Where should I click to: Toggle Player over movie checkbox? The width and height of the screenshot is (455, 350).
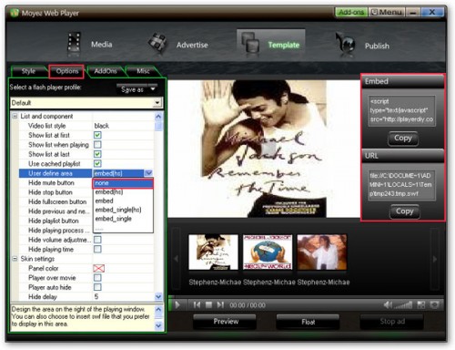pos(97,278)
